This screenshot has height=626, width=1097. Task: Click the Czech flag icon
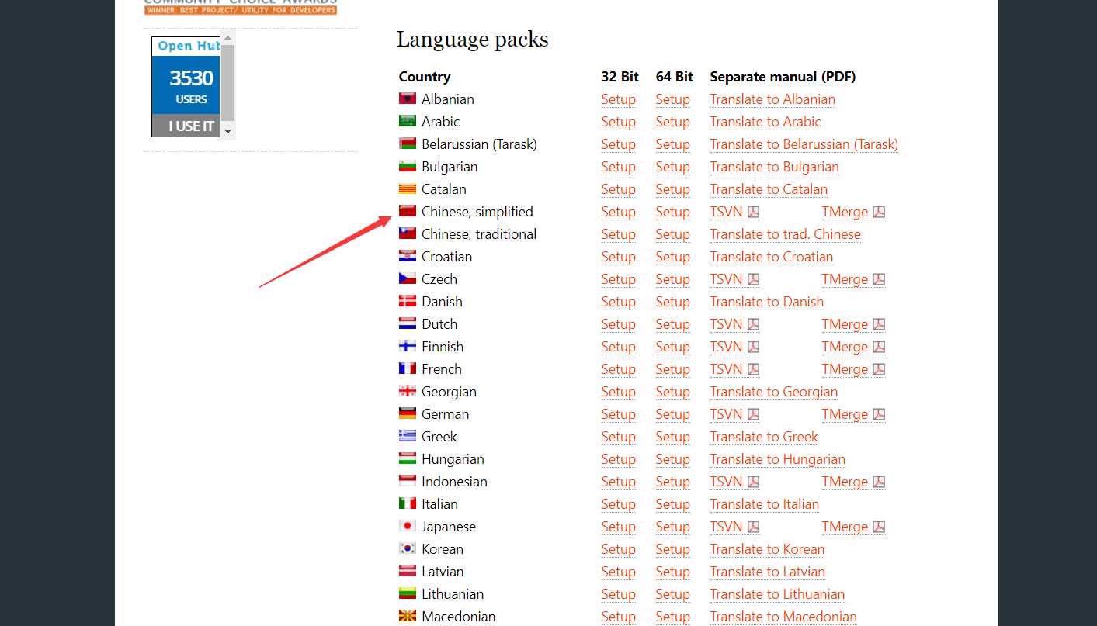click(x=408, y=278)
